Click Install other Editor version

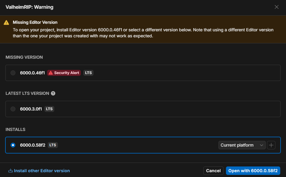[x=42, y=171]
